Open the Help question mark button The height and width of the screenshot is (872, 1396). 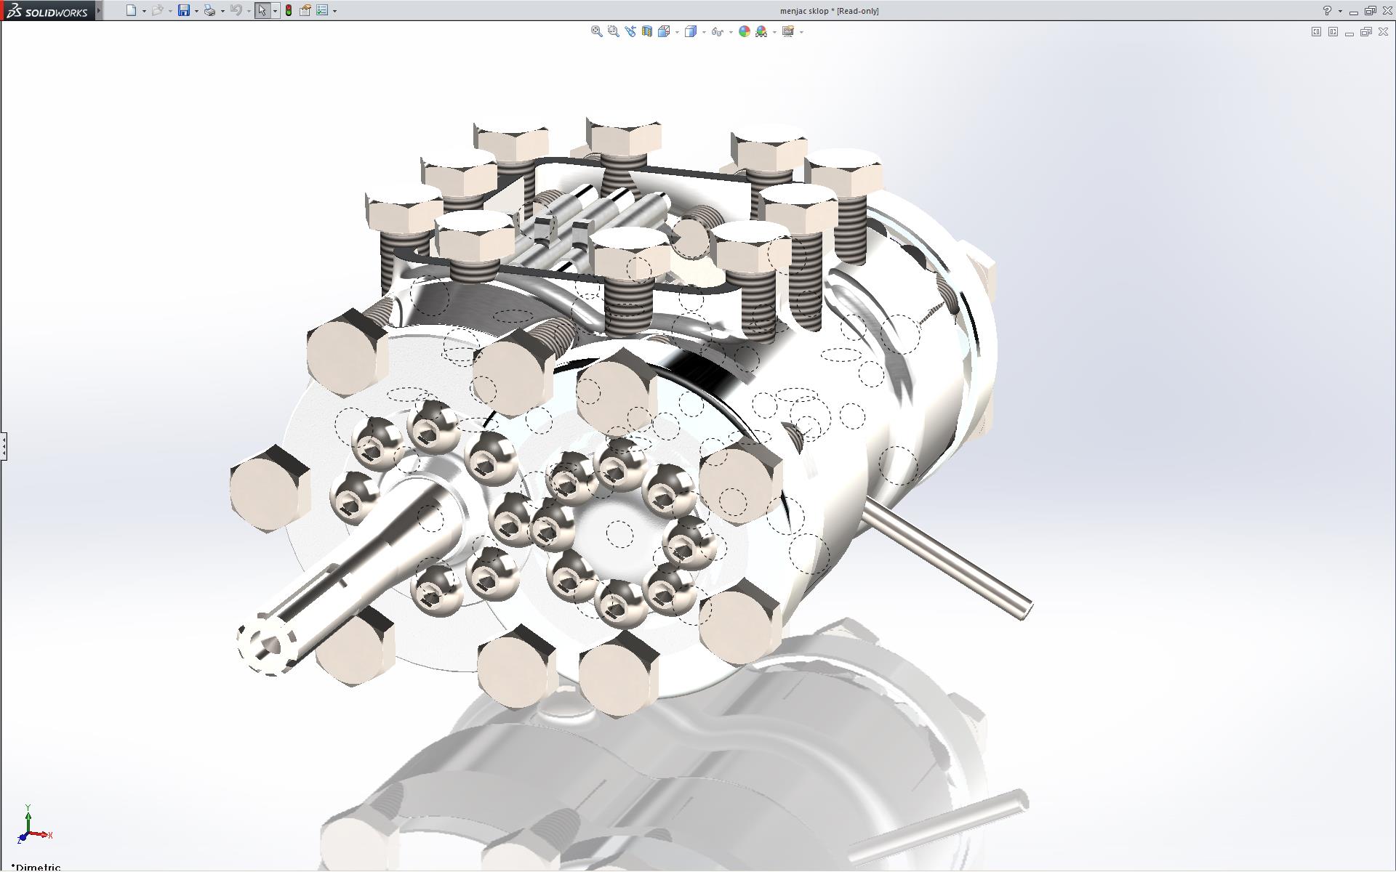point(1327,10)
